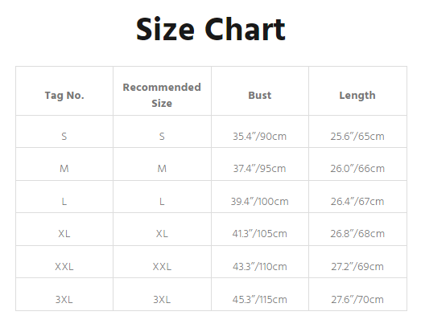Click the Size Chart title
Viewport: 421px width, 328px height.
pyautogui.click(x=211, y=29)
